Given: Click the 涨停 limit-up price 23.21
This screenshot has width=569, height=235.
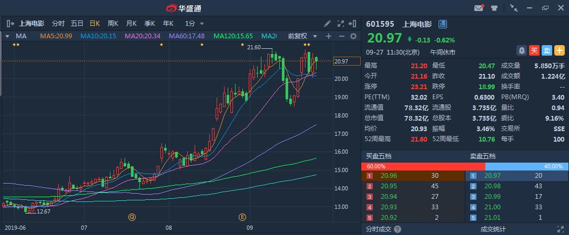Looking at the screenshot, I should coord(419,87).
